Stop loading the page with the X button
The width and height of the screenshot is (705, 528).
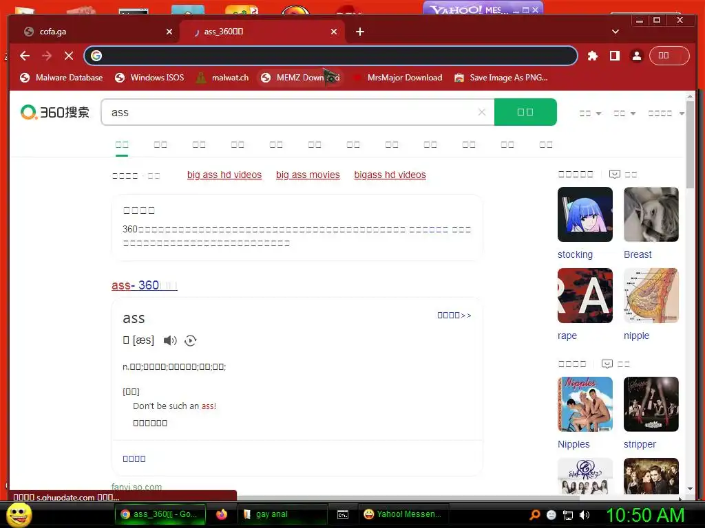(68, 56)
